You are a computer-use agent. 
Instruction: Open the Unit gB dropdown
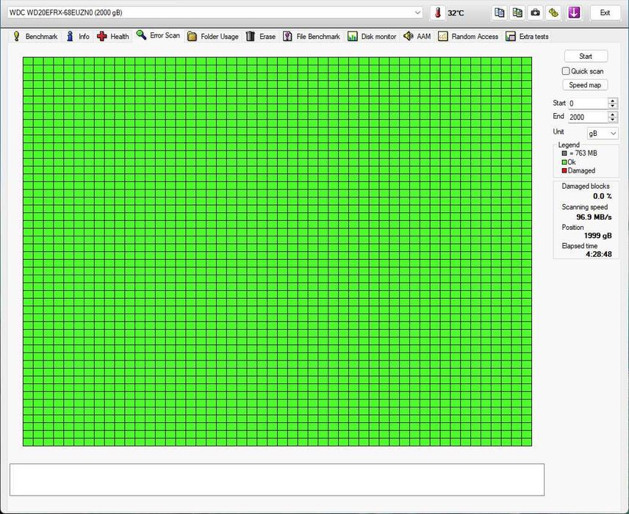tap(603, 133)
